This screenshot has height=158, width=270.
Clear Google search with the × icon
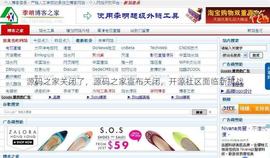[210, 112]
